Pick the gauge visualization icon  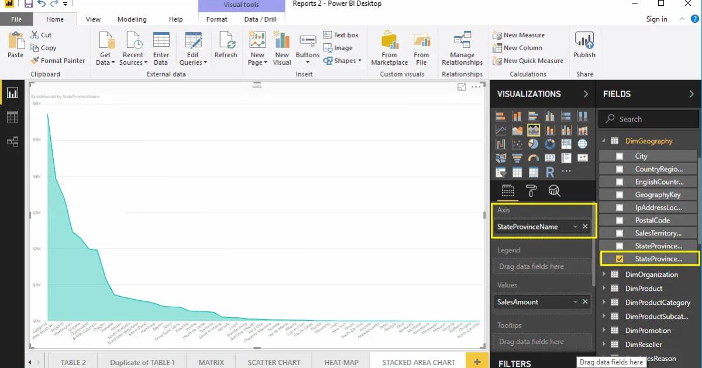coord(533,158)
